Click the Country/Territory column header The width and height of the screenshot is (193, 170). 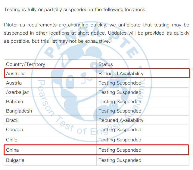click(26, 64)
